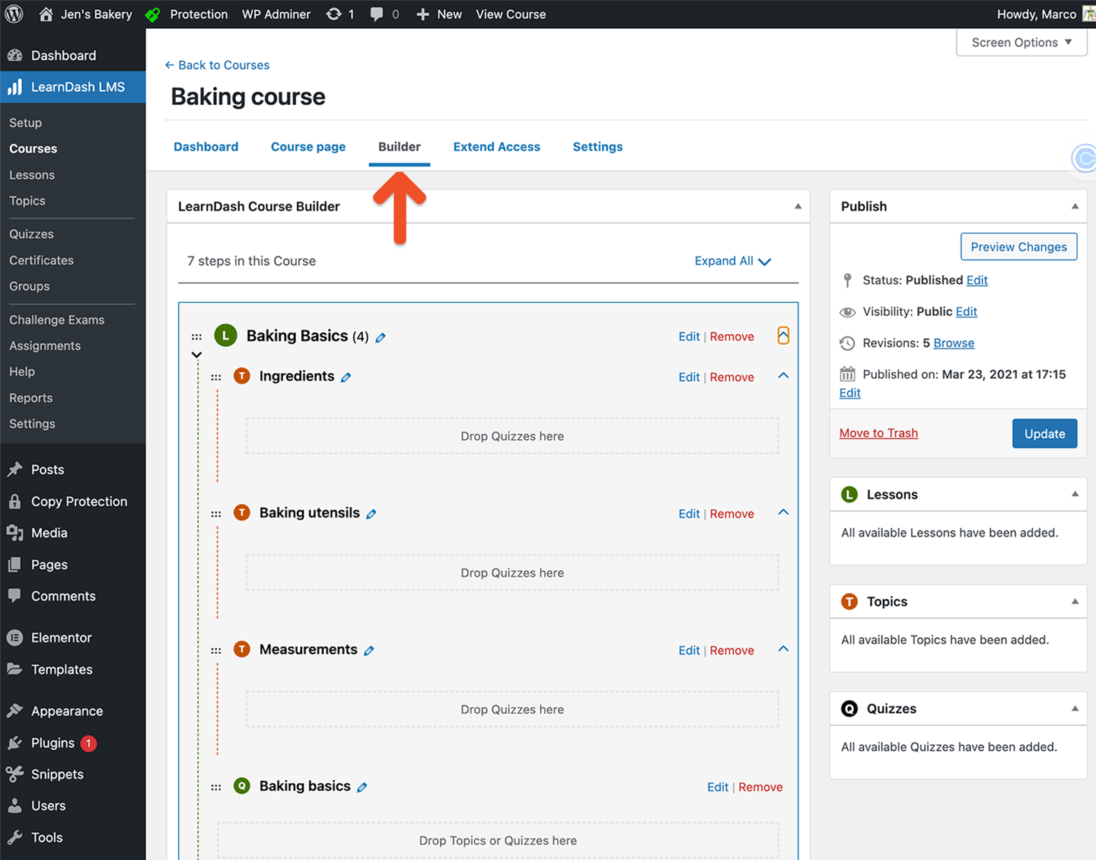Viewport: 1096px width, 860px height.
Task: Click the Ingredients drag handle
Action: pyautogui.click(x=216, y=377)
